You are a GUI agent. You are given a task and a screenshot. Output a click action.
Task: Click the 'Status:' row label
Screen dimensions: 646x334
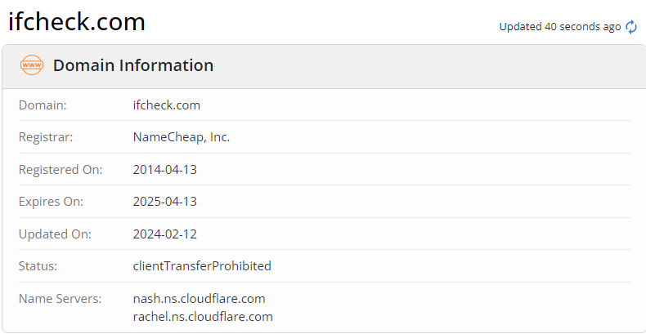38,266
